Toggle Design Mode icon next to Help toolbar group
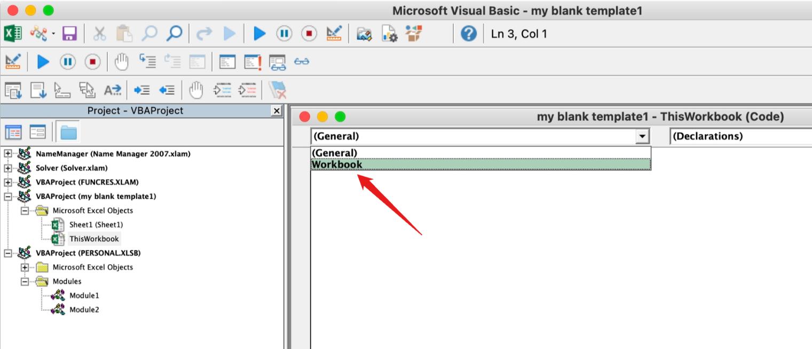Image resolution: width=812 pixels, height=349 pixels. [x=334, y=34]
